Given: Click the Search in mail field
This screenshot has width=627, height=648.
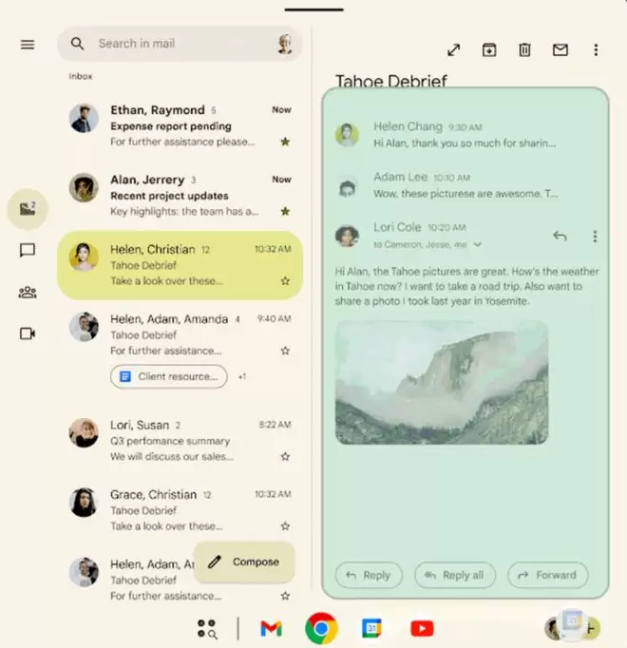Looking at the screenshot, I should pyautogui.click(x=180, y=44).
